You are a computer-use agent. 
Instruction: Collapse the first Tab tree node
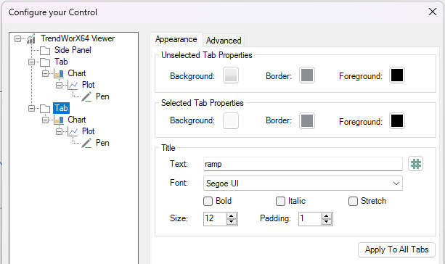pos(31,62)
